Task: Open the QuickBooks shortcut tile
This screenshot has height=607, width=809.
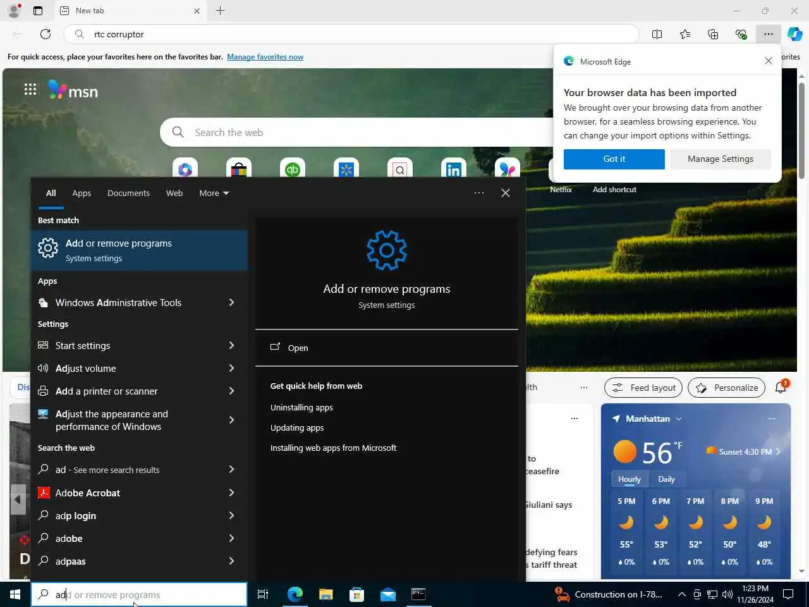Action: tap(293, 168)
